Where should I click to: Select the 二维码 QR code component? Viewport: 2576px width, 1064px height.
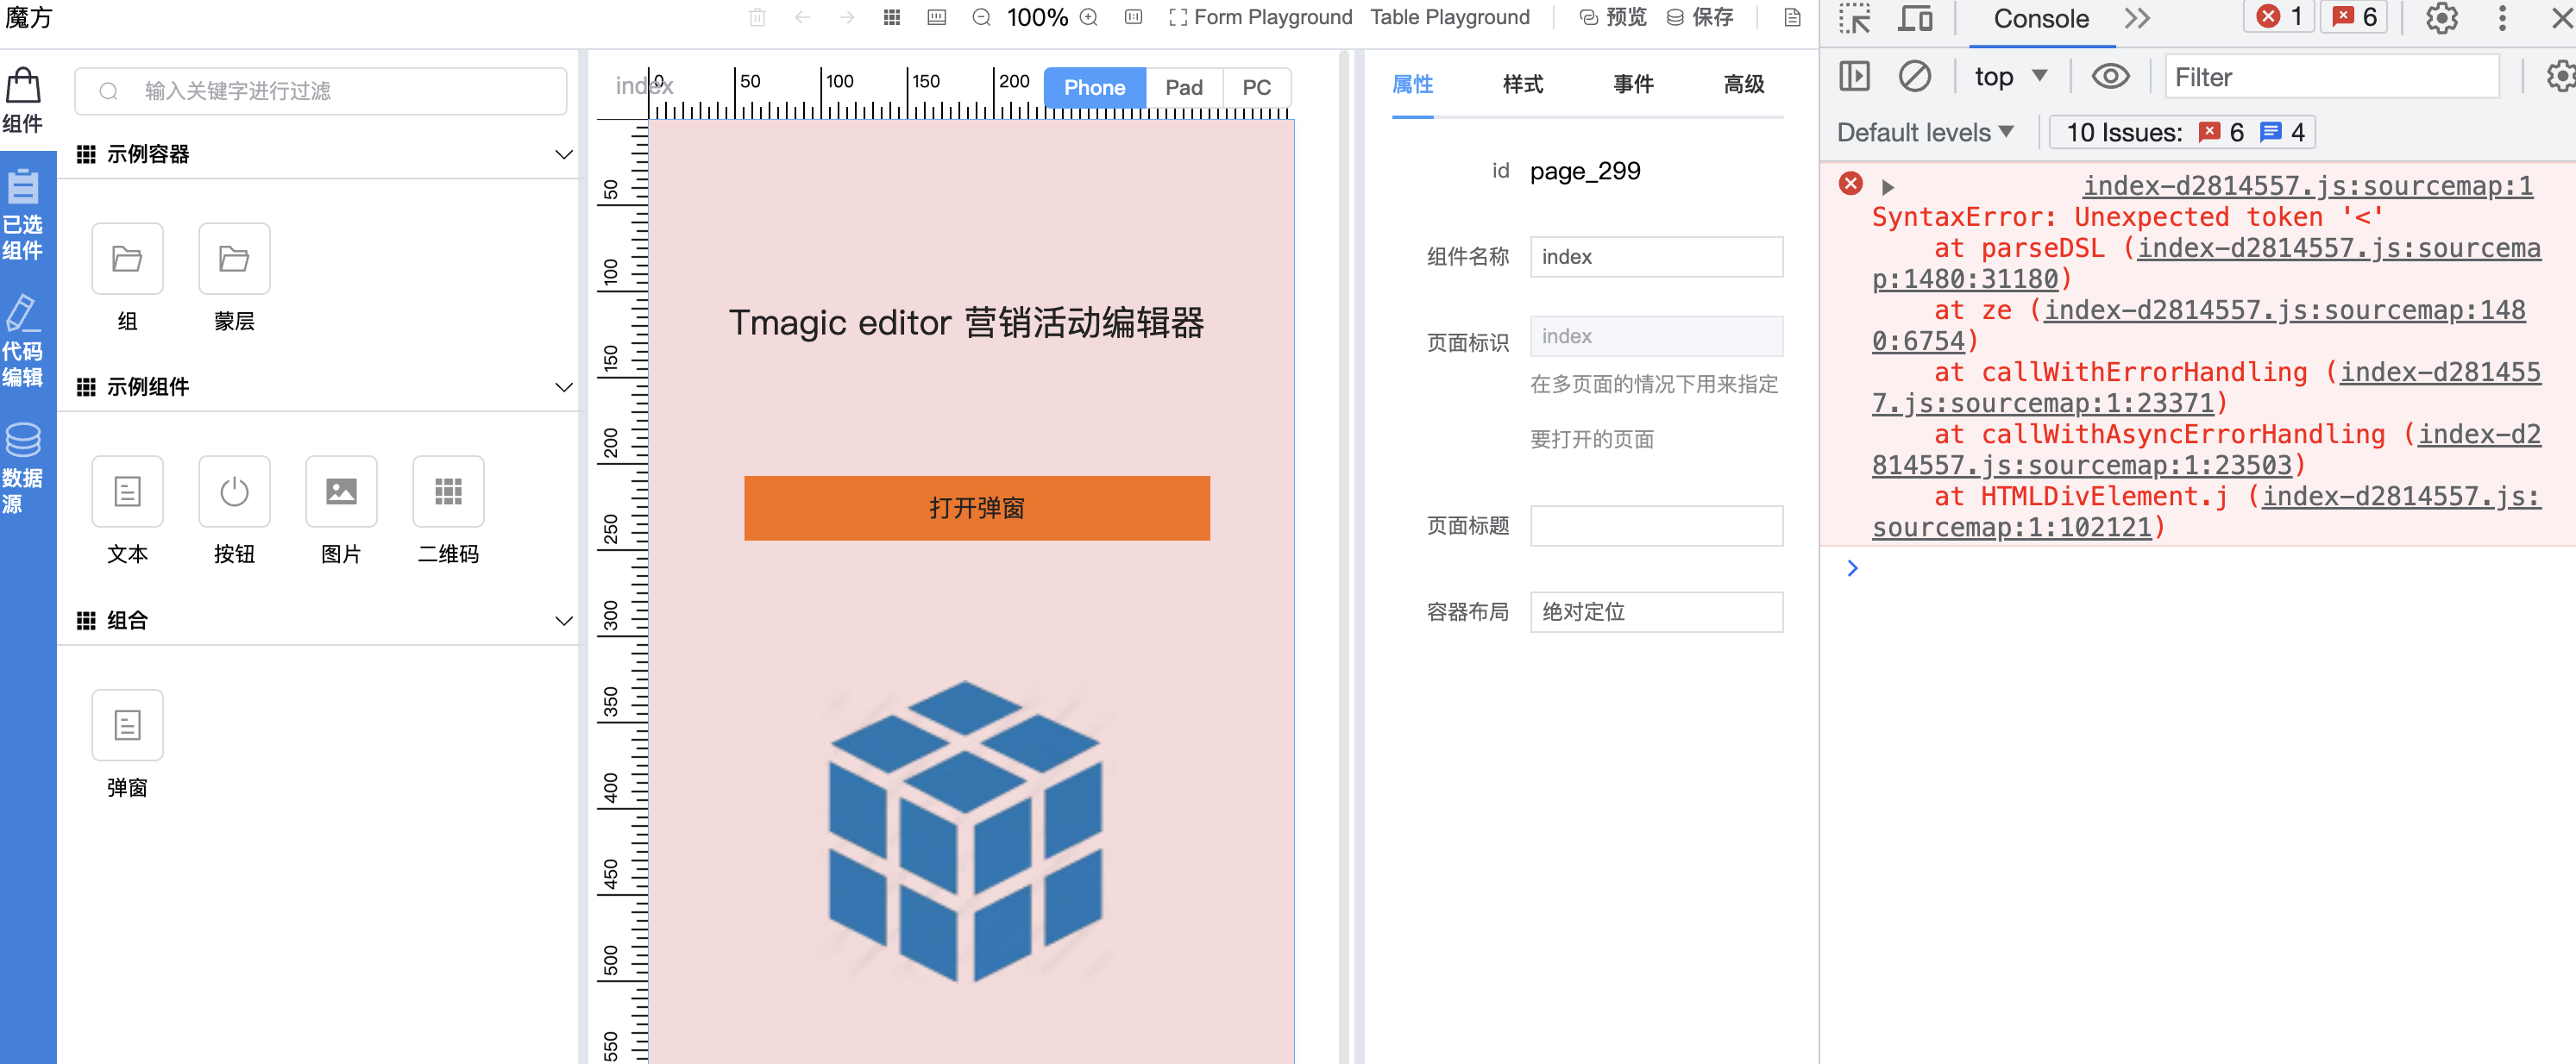coord(448,510)
